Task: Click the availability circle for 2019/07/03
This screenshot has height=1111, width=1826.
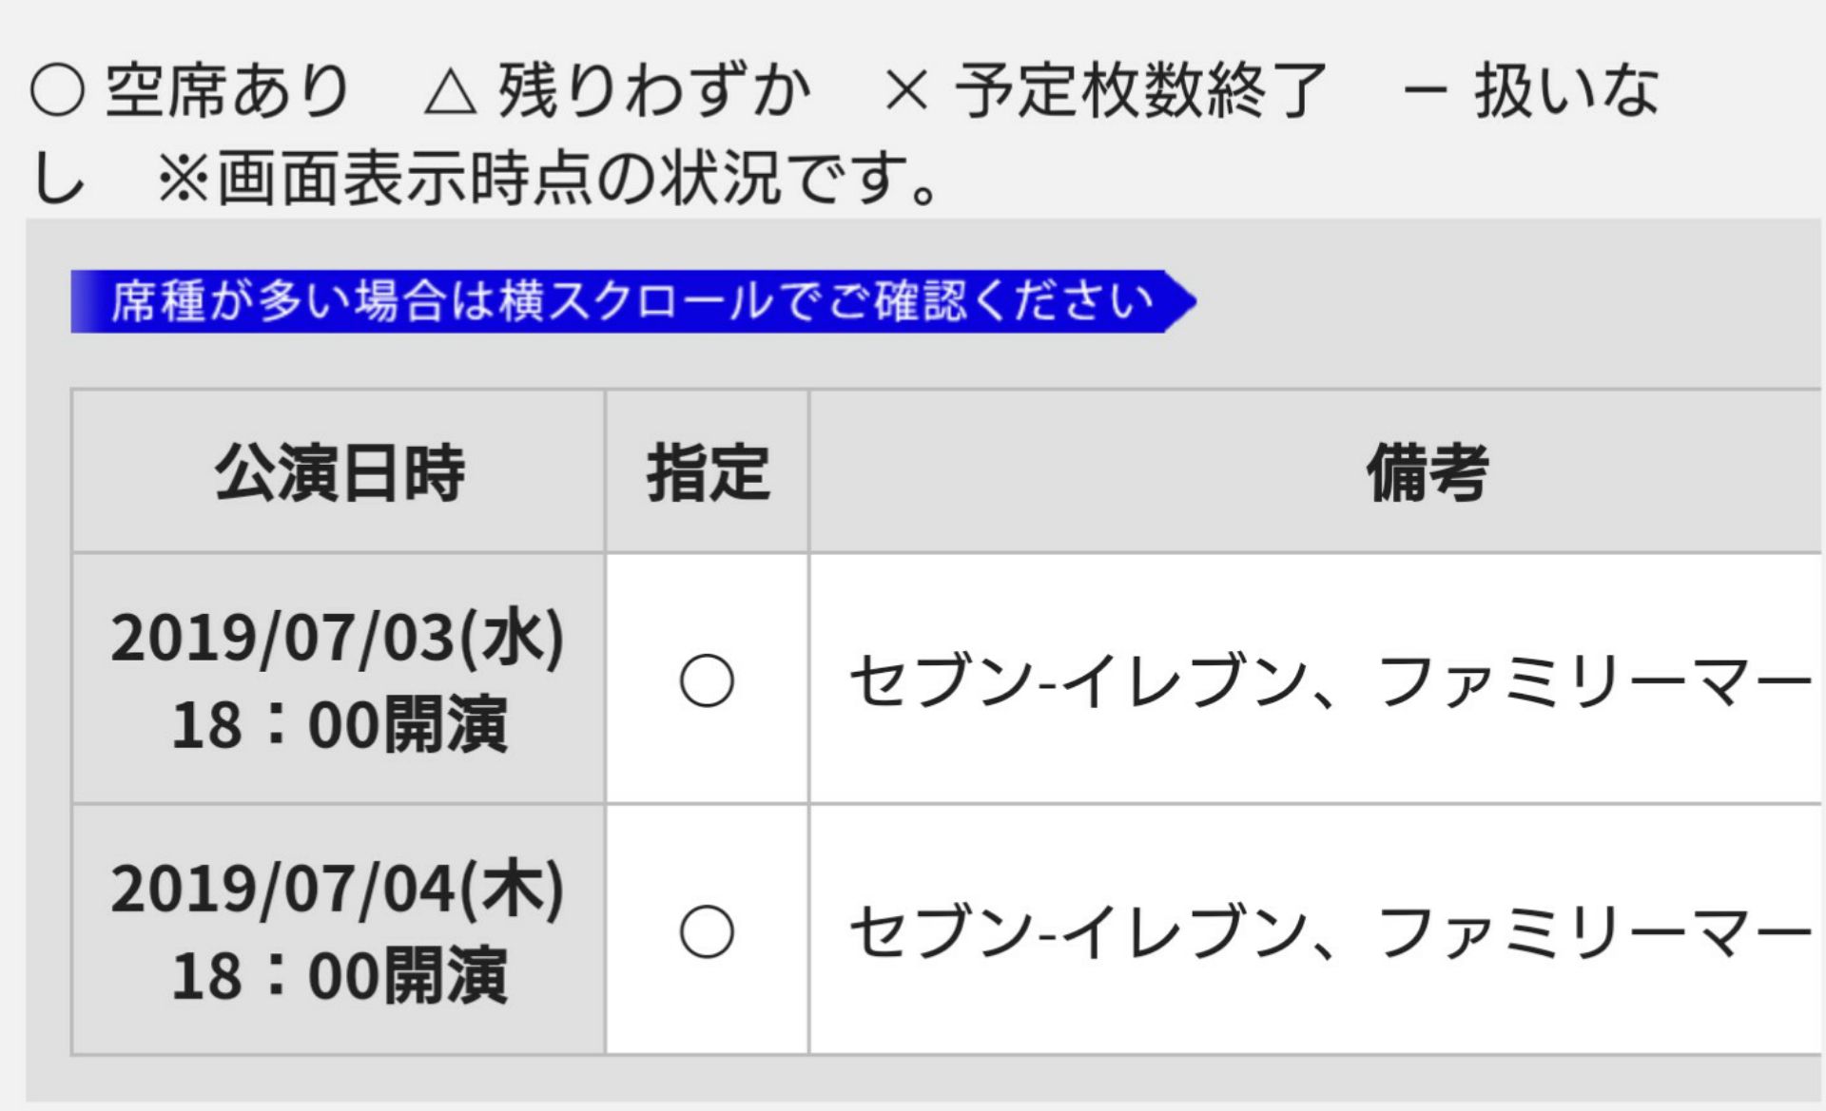Action: click(x=707, y=680)
